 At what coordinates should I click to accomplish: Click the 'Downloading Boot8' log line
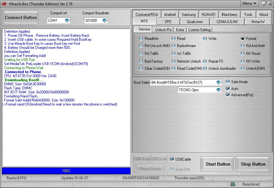(x=24, y=80)
